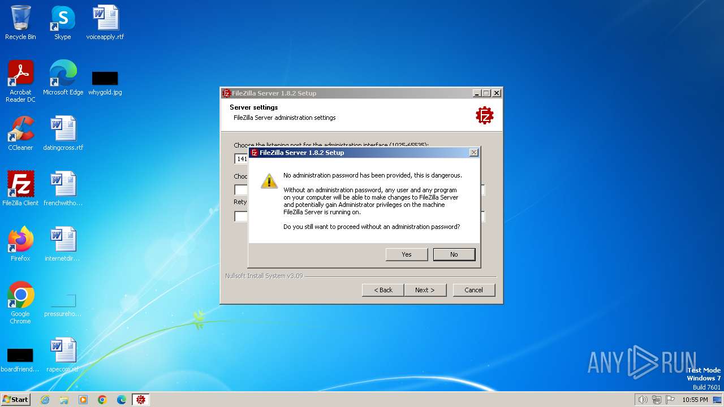
Task: Click 'Nullsoft Install System v3.09' text
Action: pyautogui.click(x=264, y=276)
